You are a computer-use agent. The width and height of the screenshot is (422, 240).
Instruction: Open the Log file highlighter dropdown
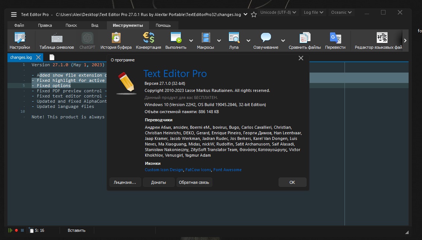pyautogui.click(x=314, y=12)
